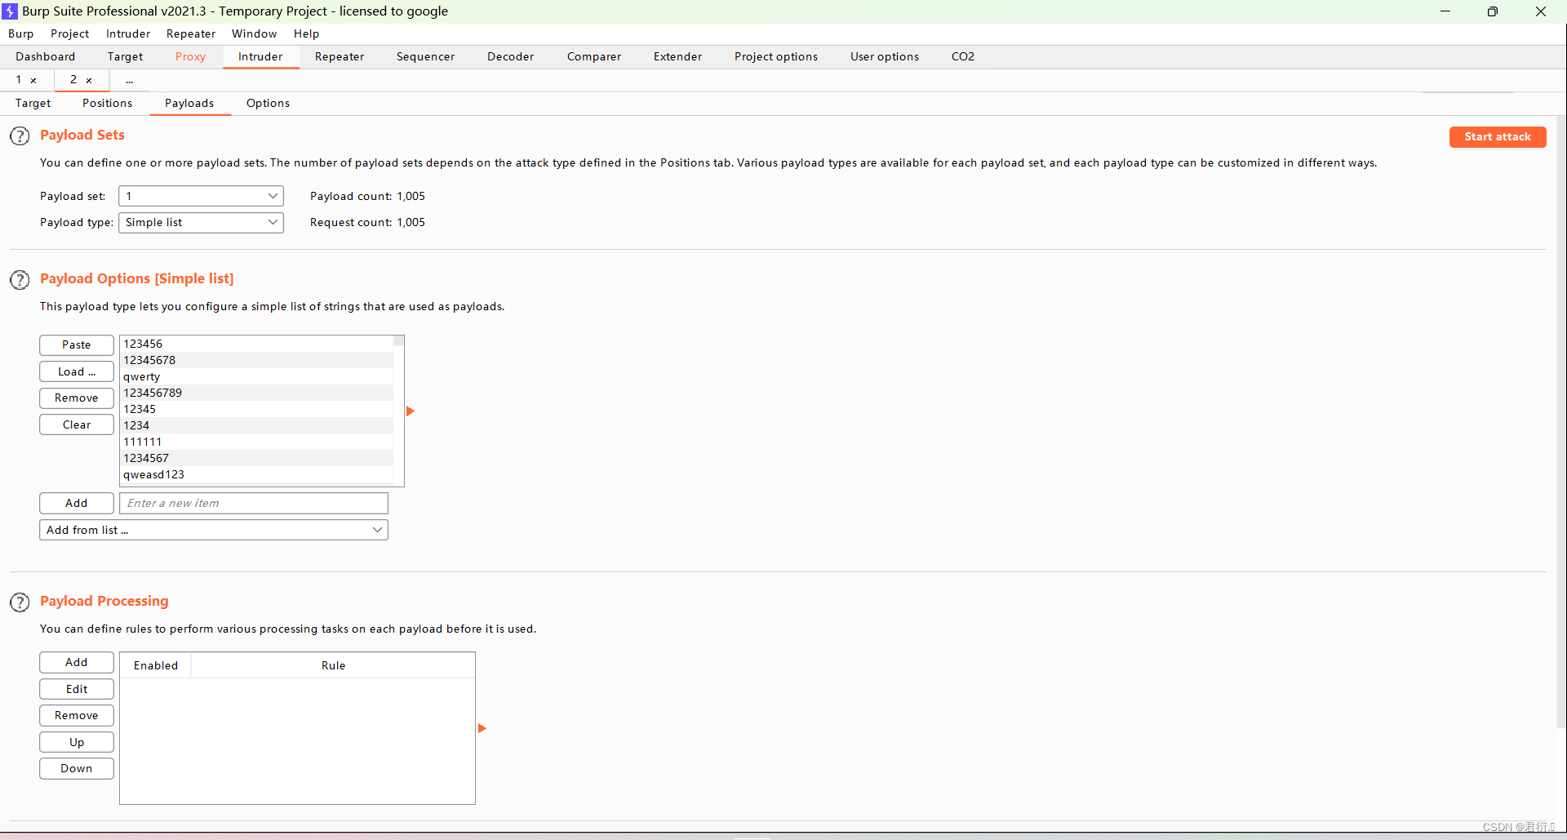1567x840 pixels.
Task: Select payload 'qweasd123' in list
Action: click(x=256, y=474)
